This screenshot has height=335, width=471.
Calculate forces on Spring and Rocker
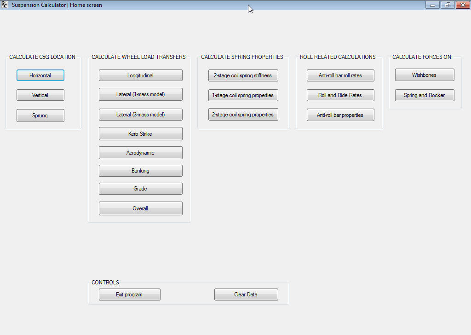tap(424, 95)
